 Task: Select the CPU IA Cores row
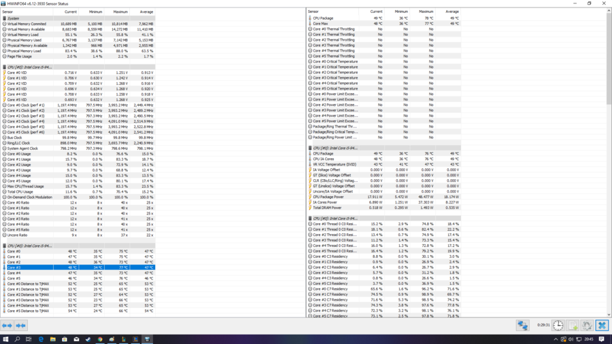pyautogui.click(x=384, y=159)
